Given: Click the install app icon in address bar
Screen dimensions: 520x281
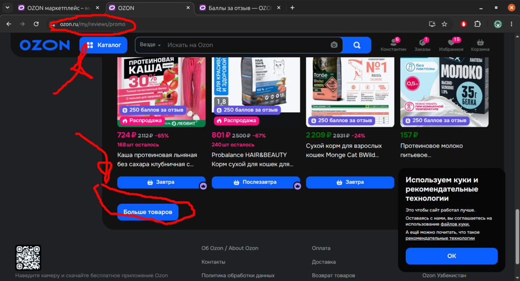Looking at the screenshot, I should 432,24.
